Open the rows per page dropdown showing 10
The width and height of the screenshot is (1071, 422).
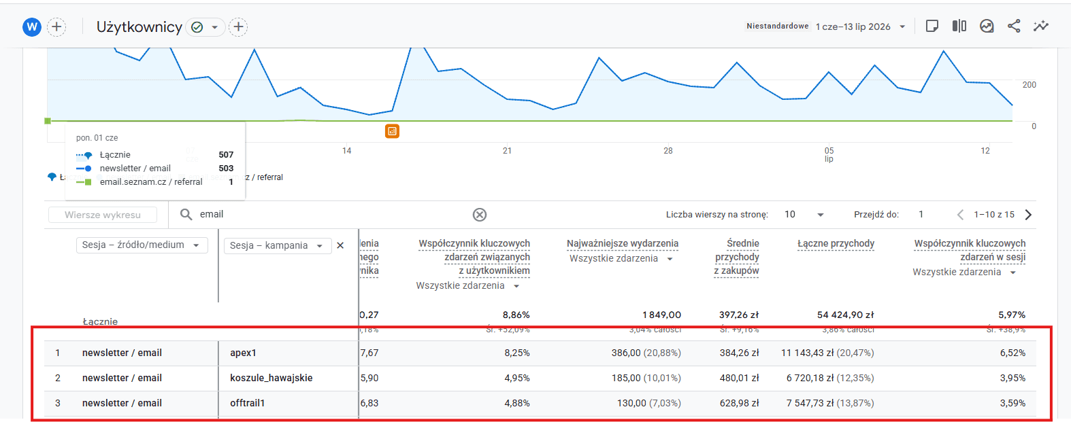pyautogui.click(x=804, y=214)
